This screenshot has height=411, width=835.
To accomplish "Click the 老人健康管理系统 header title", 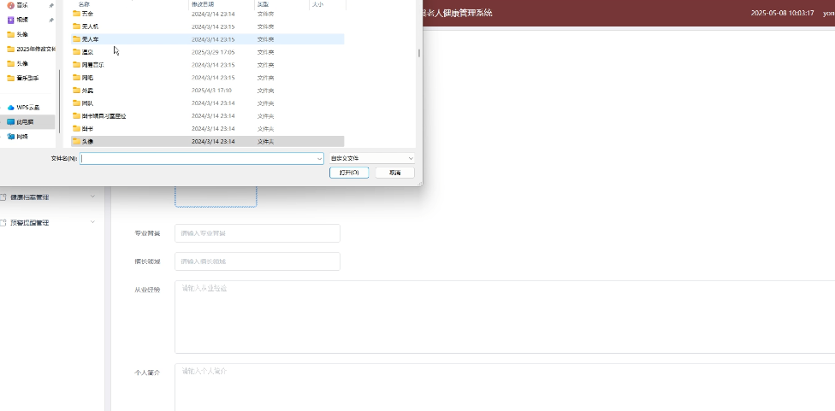I will (x=460, y=14).
